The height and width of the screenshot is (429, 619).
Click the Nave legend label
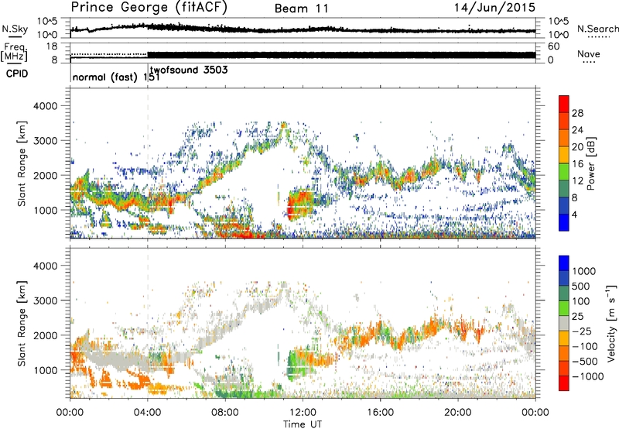(x=589, y=54)
